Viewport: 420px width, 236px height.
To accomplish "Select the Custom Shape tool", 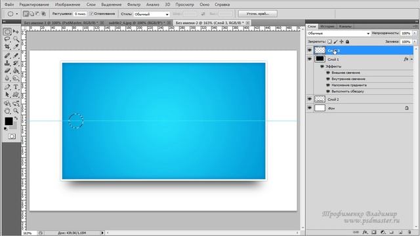I will pyautogui.click(x=16, y=94).
